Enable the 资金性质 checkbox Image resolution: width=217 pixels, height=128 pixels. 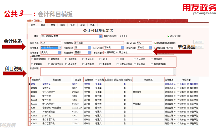tap(66, 64)
